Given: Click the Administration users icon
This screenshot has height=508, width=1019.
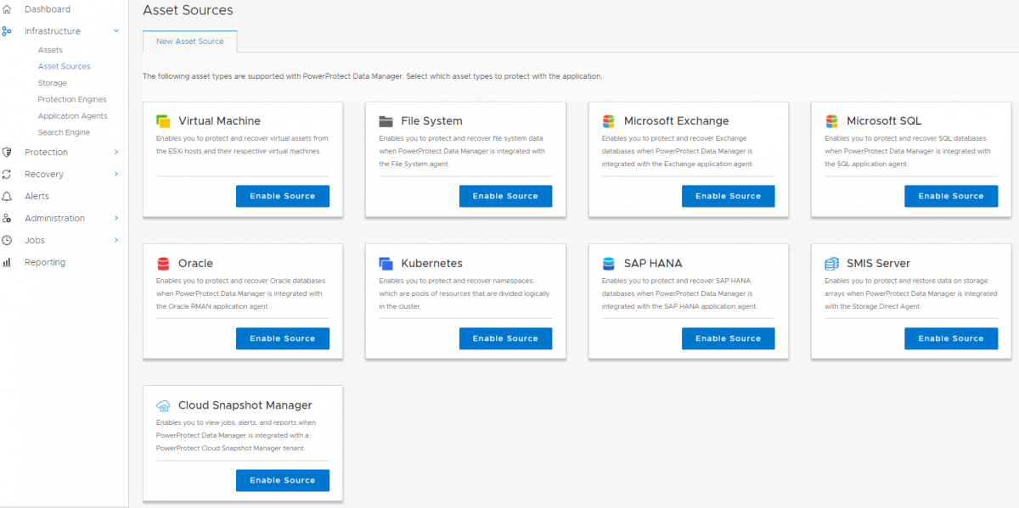Looking at the screenshot, I should 7,219.
